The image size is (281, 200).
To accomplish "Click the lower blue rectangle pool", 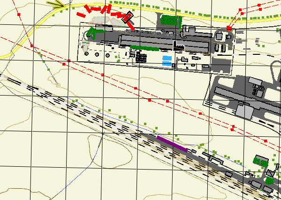I will (167, 63).
